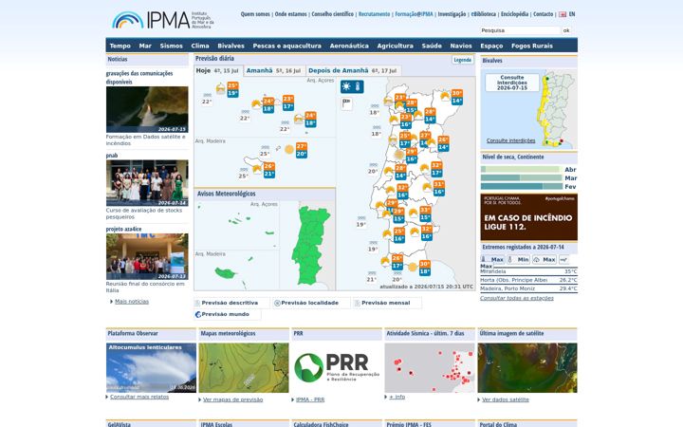Open the Recrutamento link
The height and width of the screenshot is (427, 683).
coord(374,14)
